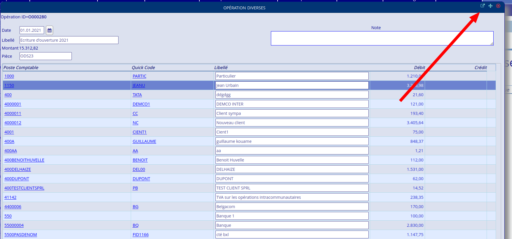Click into the Date field

[32, 30]
